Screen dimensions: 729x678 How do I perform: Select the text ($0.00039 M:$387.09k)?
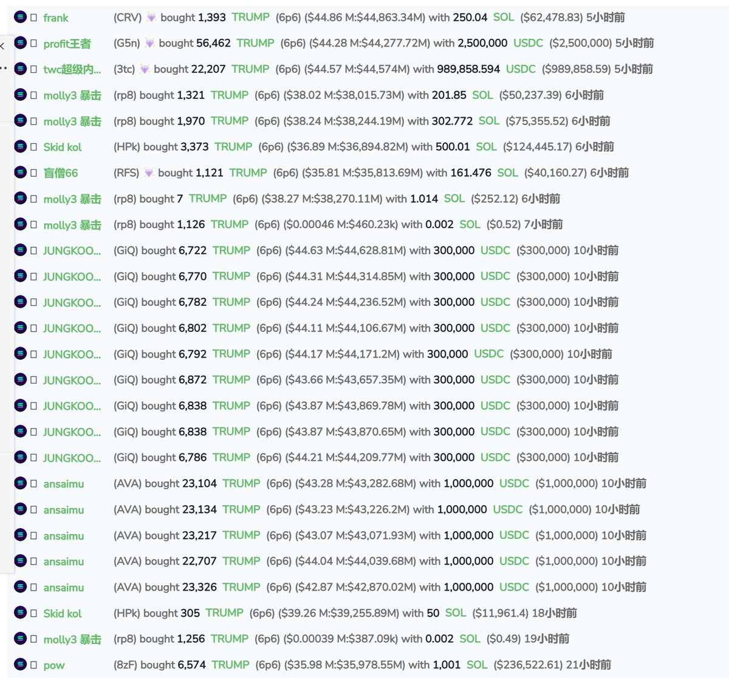[341, 639]
